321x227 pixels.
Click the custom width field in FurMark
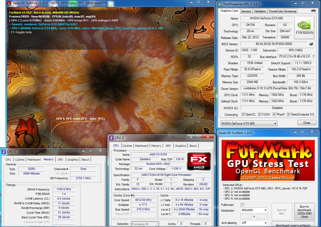pos(246,216)
